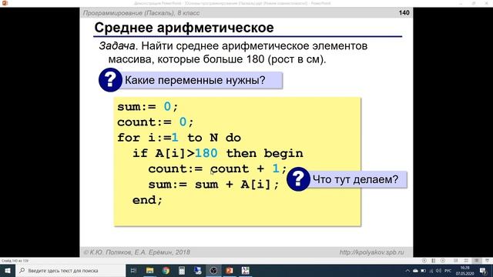493x277 pixels.
Task: Click the PowerPoint logo in the title bar
Action: click(5, 3)
